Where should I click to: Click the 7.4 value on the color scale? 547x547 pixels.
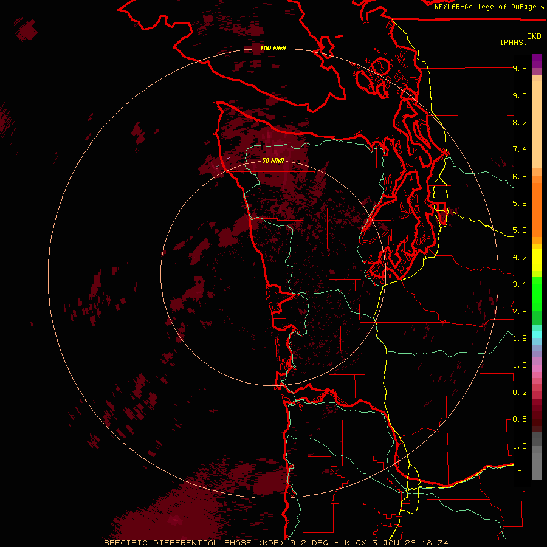520,150
